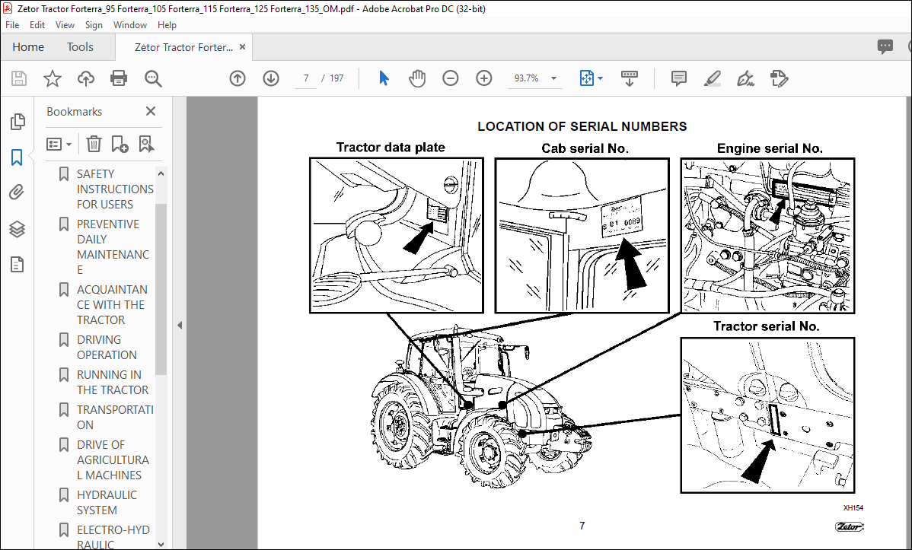This screenshot has width=912, height=550.
Task: Open bookmarks options dropdown menu
Action: click(59, 144)
